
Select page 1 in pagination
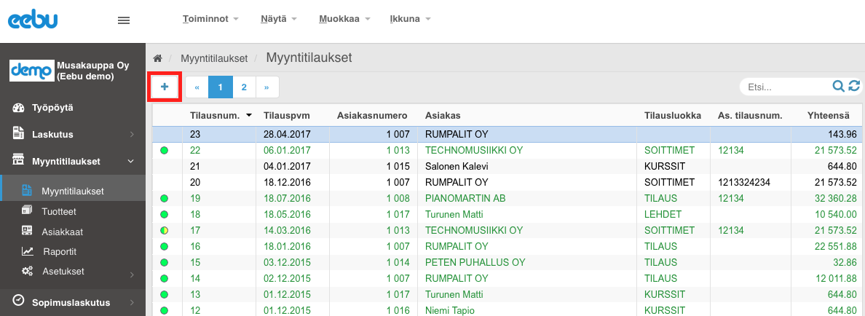tap(221, 87)
